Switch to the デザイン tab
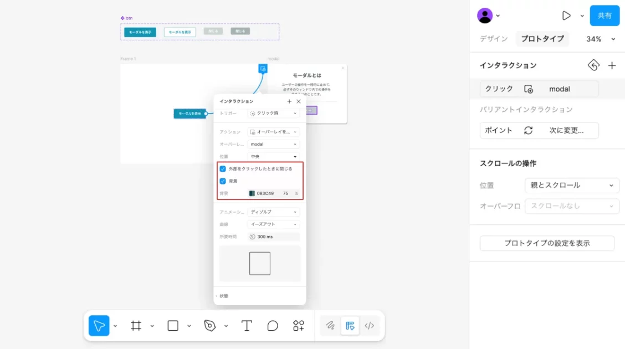The image size is (625, 349). tap(494, 39)
